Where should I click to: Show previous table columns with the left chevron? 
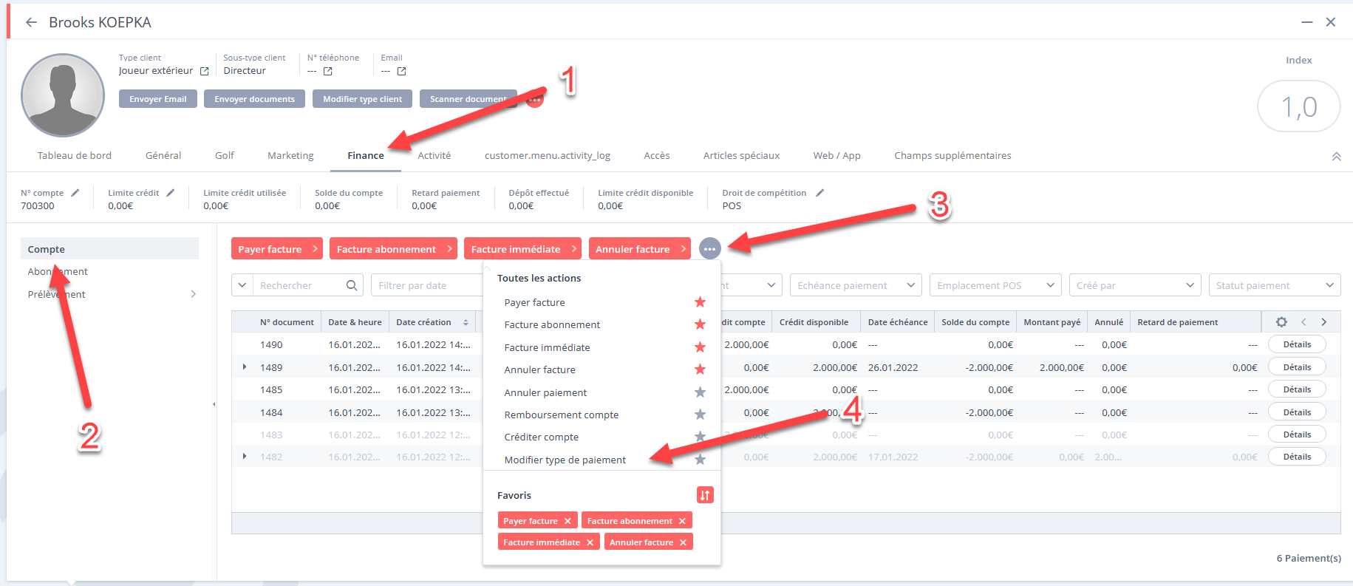pos(1303,322)
